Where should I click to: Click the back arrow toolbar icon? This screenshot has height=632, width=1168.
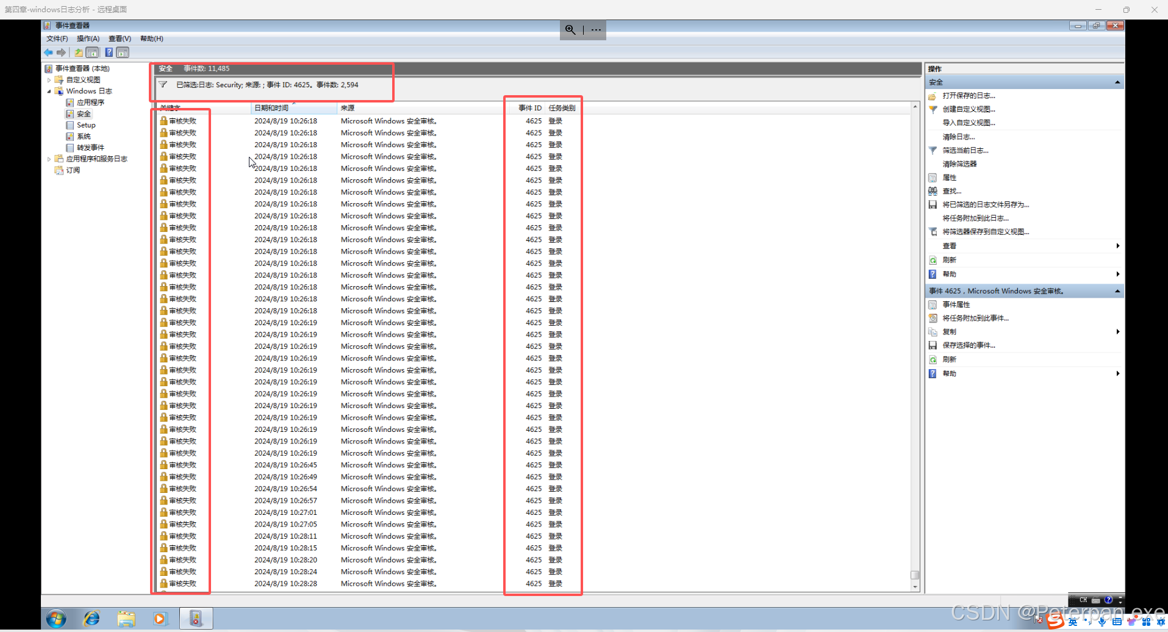(x=48, y=52)
